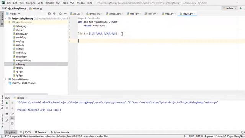Open the Edit menu

15,3
